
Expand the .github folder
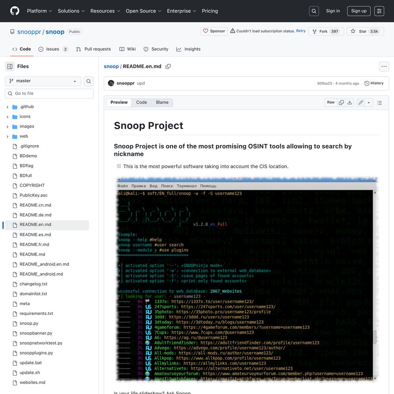pos(7,107)
